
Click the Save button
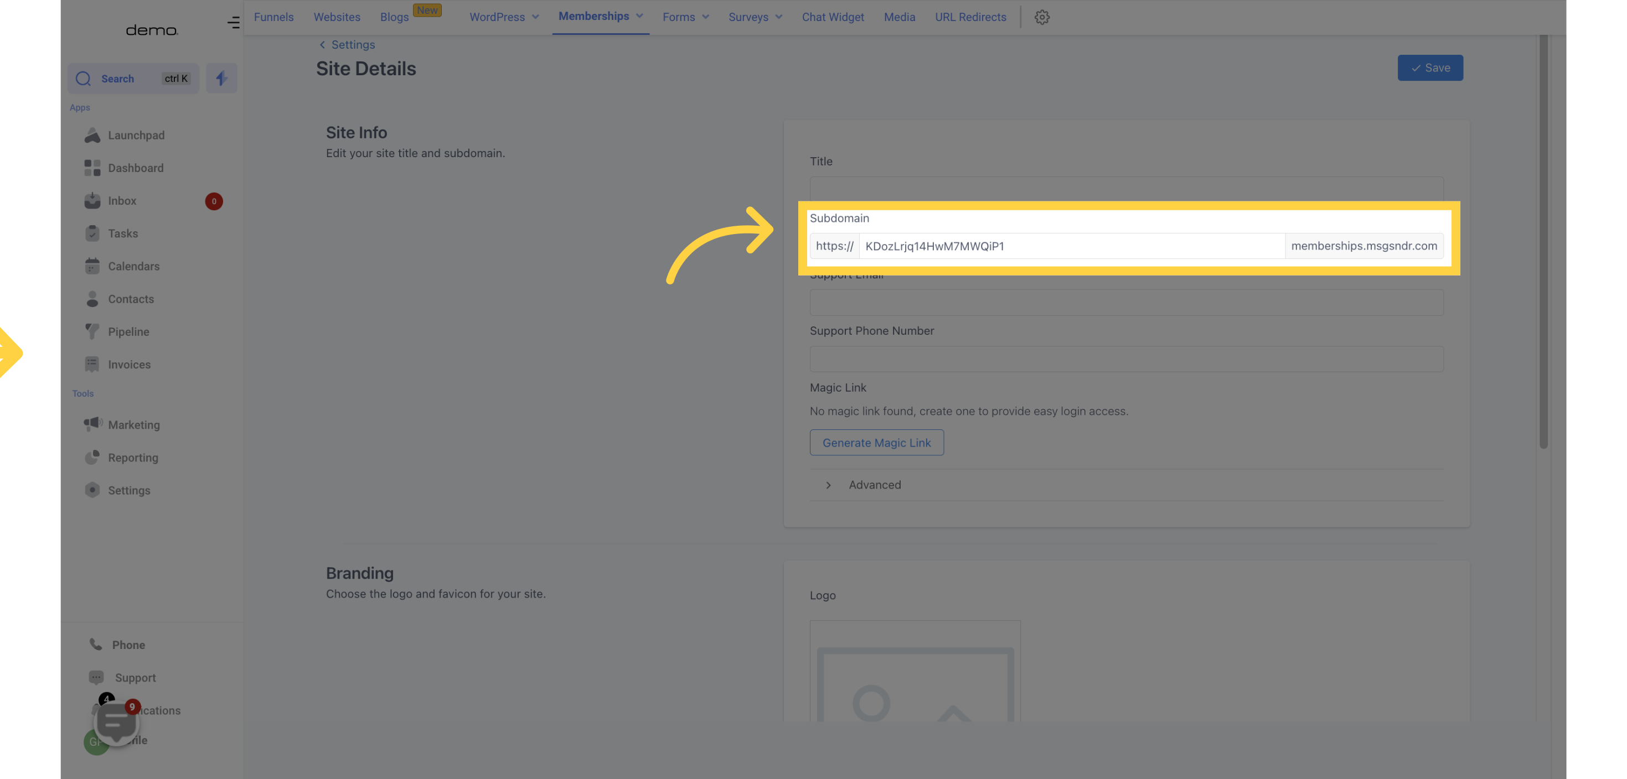tap(1430, 67)
